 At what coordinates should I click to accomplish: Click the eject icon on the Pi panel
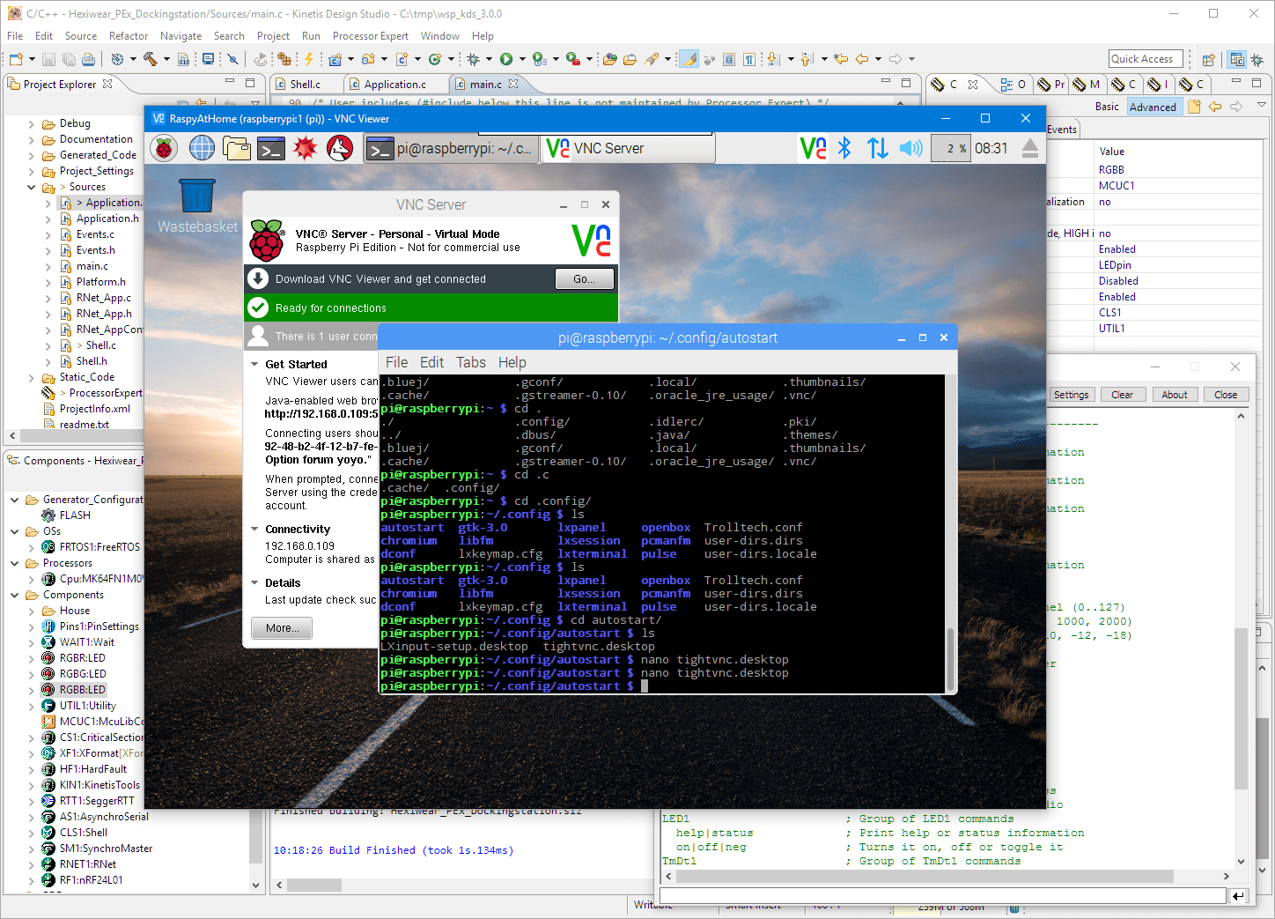(x=1030, y=148)
